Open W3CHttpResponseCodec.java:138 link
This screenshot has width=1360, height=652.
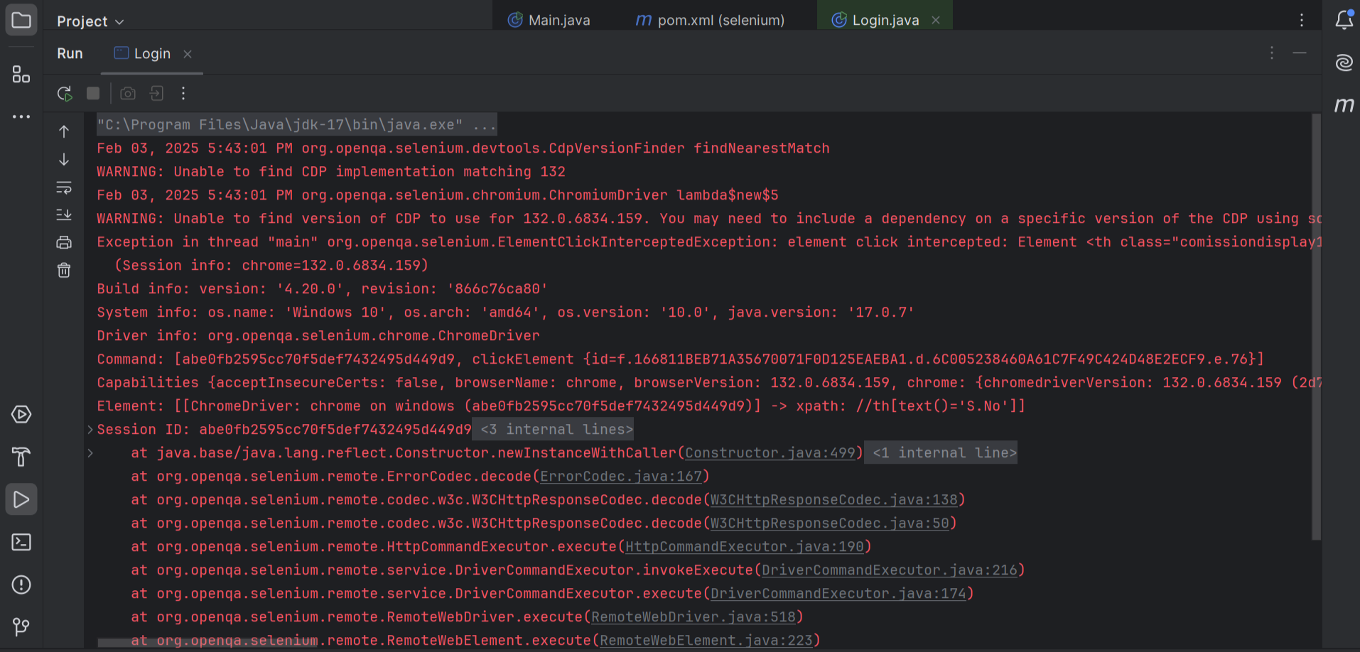click(833, 499)
